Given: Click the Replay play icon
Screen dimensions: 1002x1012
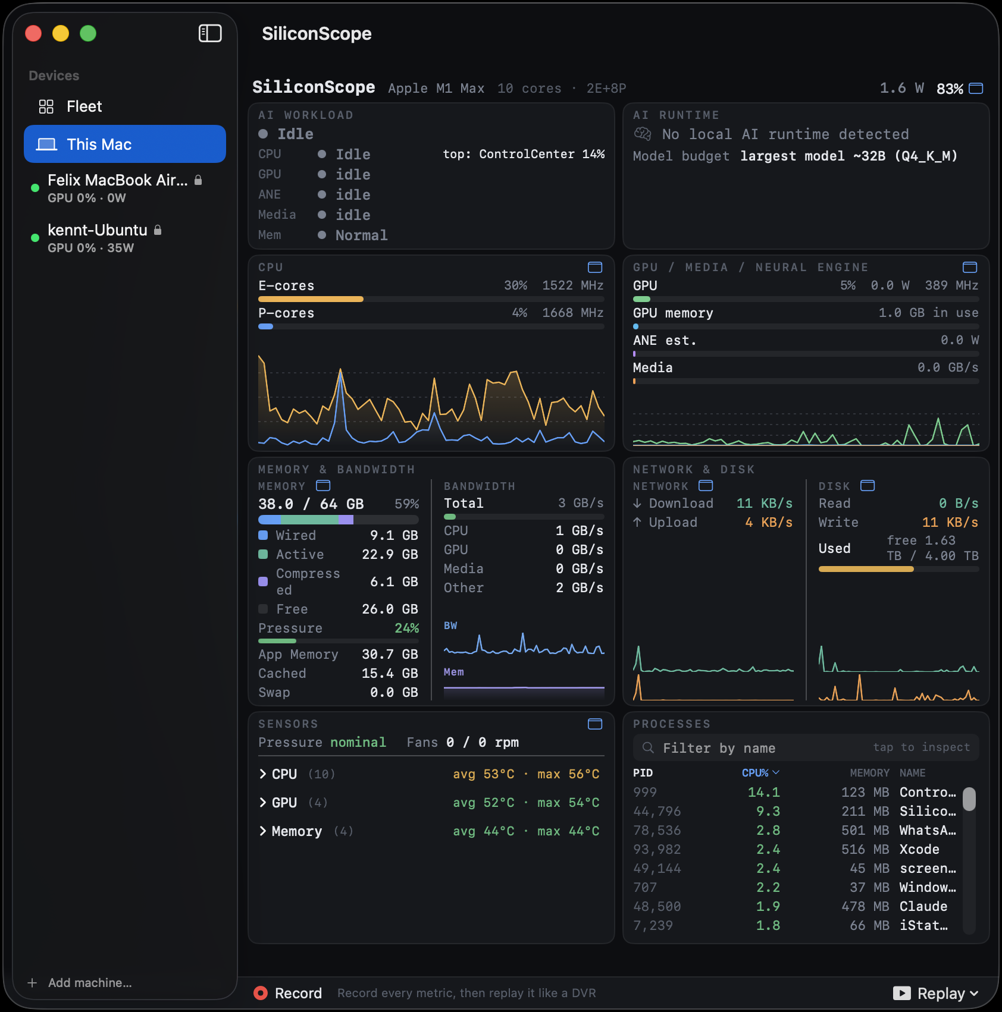Looking at the screenshot, I should (902, 993).
